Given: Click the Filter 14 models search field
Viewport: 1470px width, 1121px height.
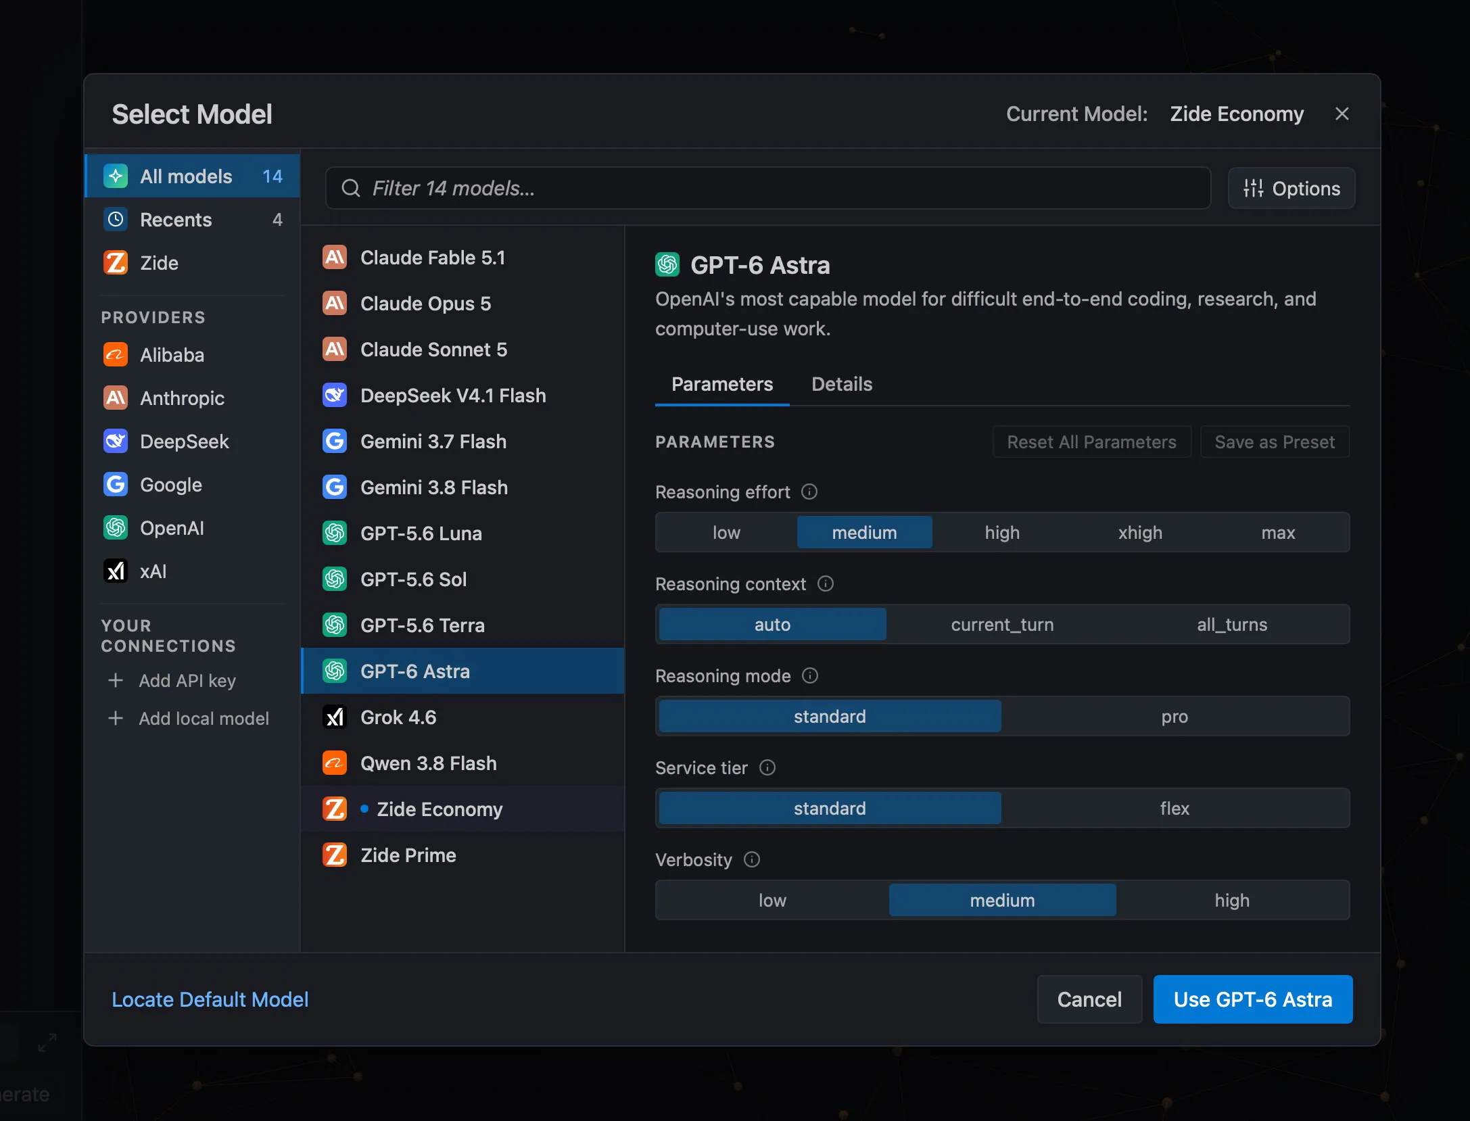Looking at the screenshot, I should 767,188.
